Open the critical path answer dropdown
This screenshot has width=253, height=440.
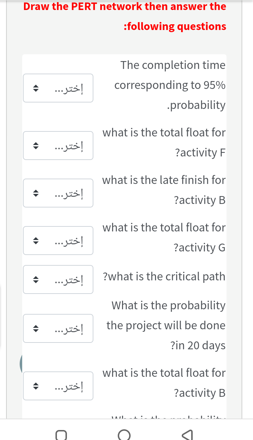click(58, 279)
